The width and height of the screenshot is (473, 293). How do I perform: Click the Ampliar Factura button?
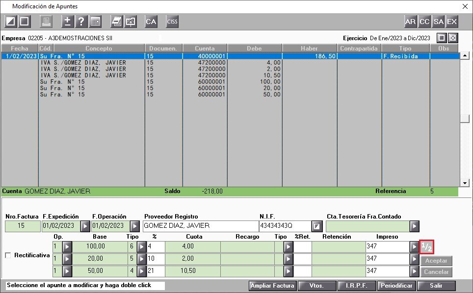click(273, 286)
